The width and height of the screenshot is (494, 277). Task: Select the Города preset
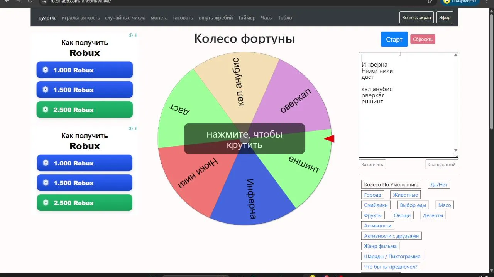pos(372,195)
